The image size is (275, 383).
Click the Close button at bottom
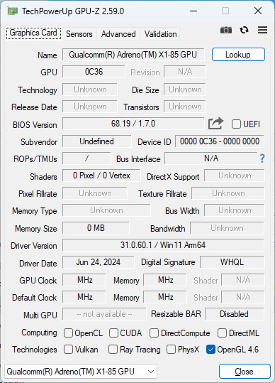pyautogui.click(x=245, y=372)
